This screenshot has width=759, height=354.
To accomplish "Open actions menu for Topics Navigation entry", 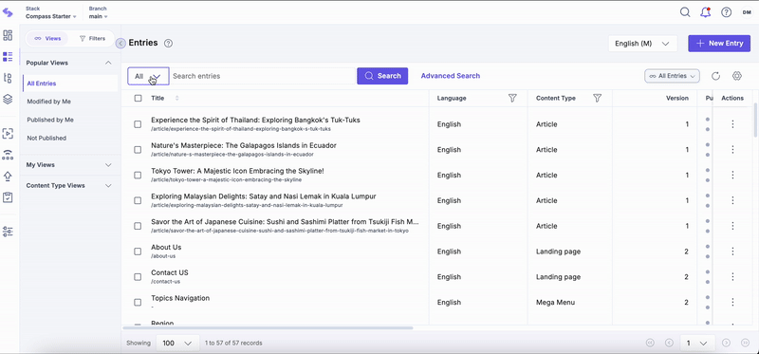I will coord(732,302).
